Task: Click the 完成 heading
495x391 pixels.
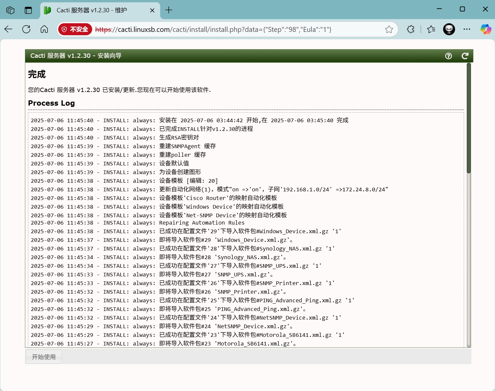Action: click(x=37, y=74)
